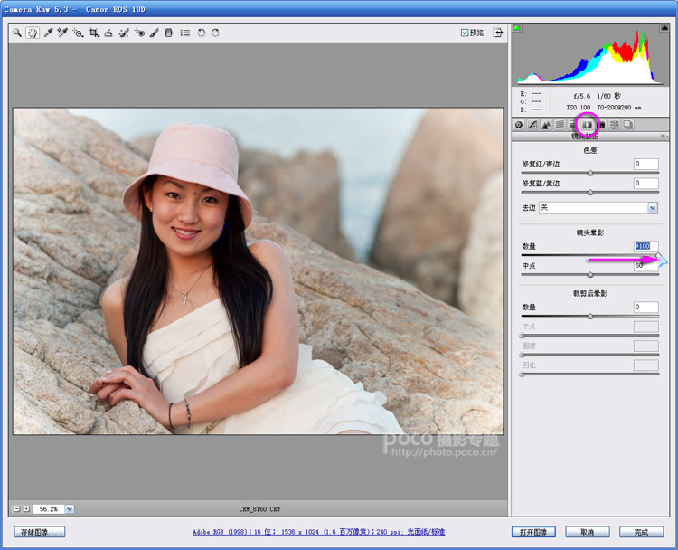Click the 镜头晕影 section heading
Image resolution: width=678 pixels, height=550 pixels.
(589, 232)
